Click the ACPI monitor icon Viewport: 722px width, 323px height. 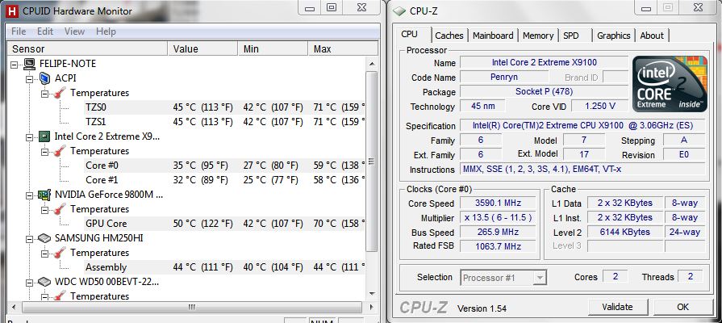(44, 78)
